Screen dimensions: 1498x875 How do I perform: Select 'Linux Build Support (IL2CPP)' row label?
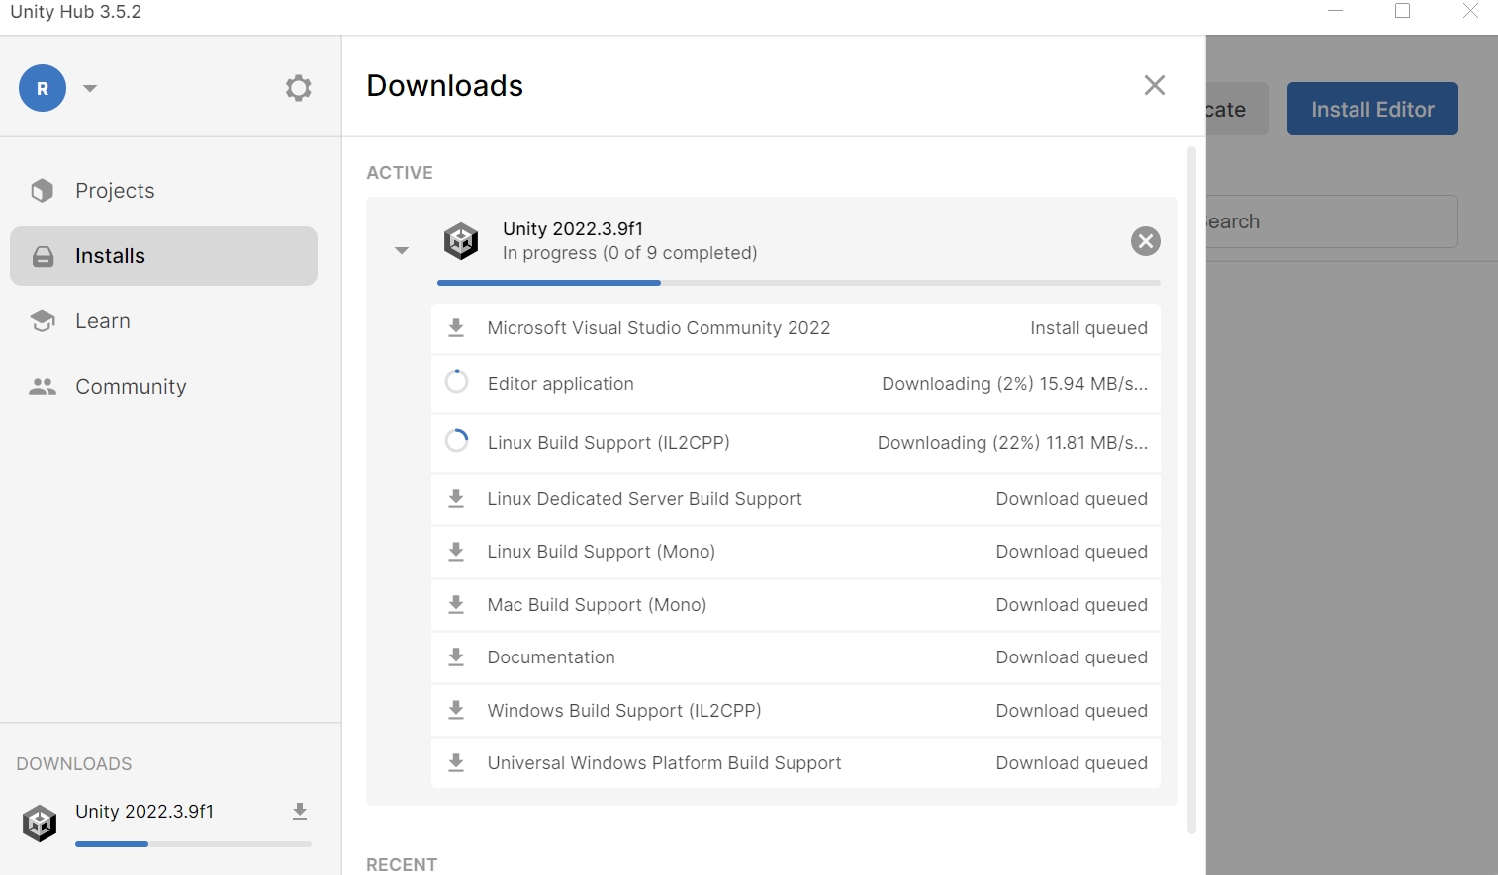(609, 443)
